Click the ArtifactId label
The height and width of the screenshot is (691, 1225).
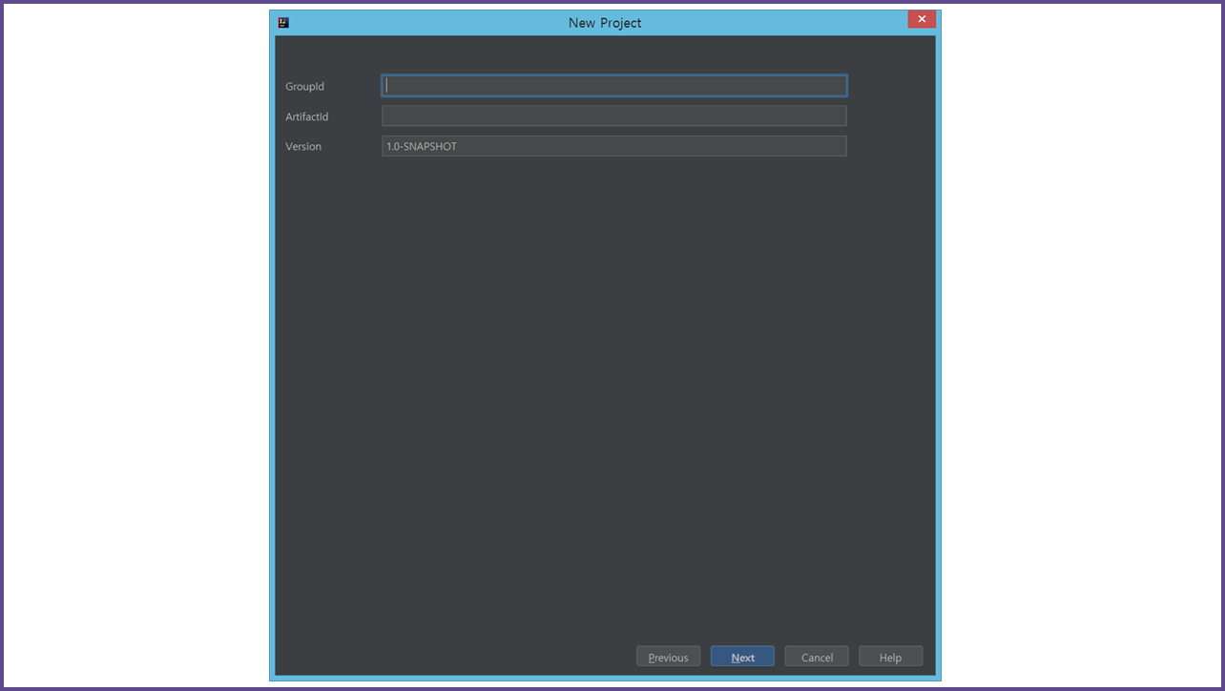click(x=307, y=116)
